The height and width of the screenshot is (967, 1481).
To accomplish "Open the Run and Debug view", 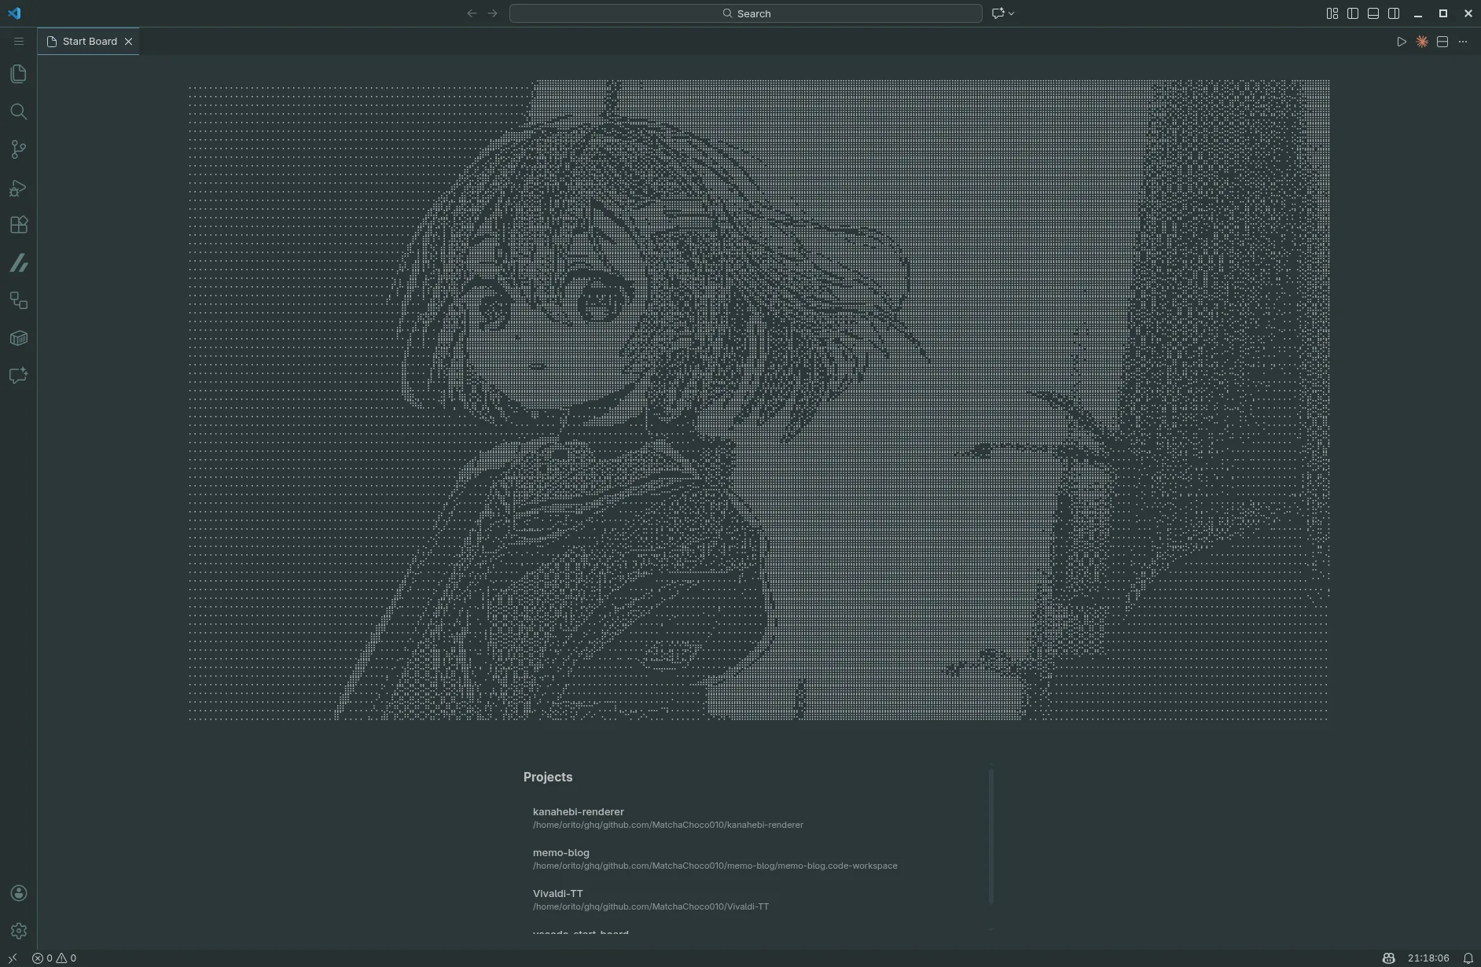I will [18, 187].
